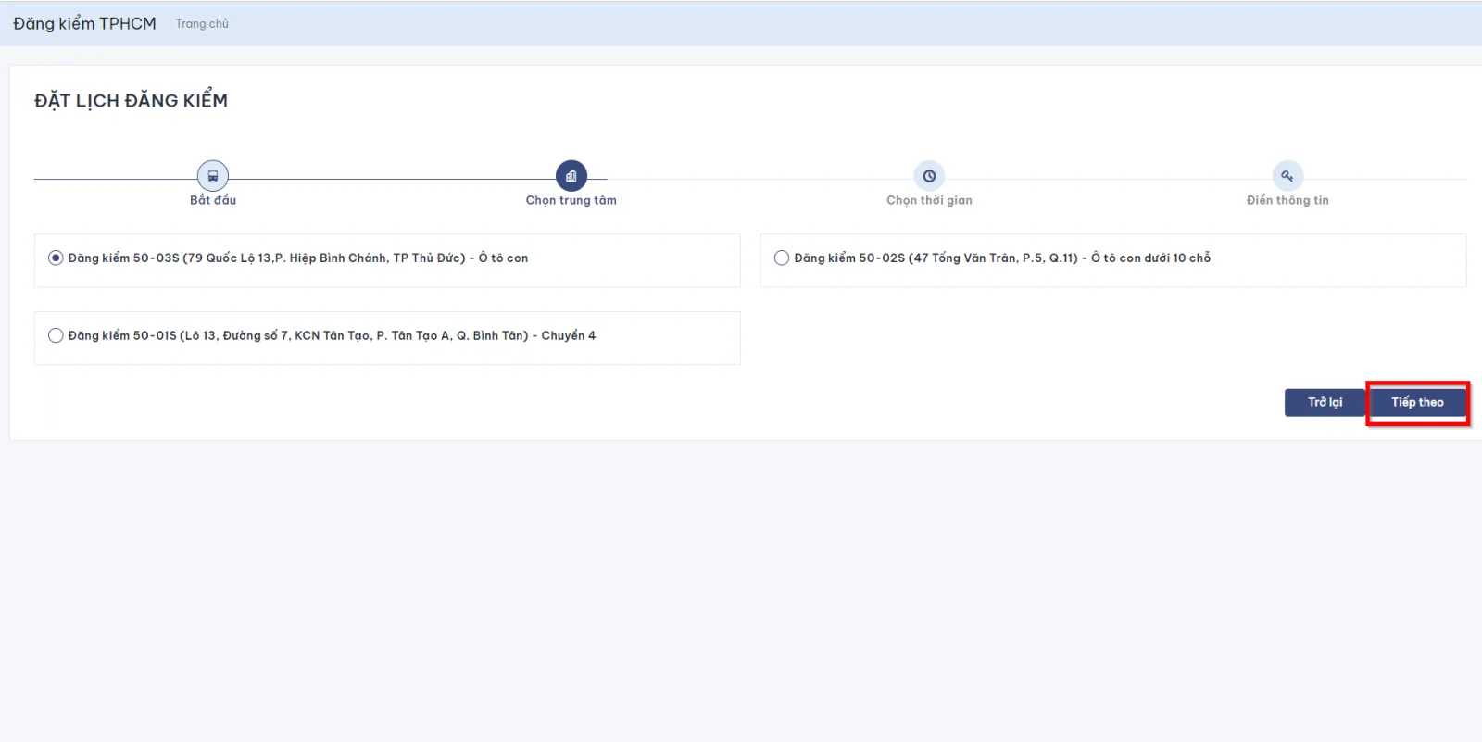Click the text KCN Tân Tạo center address
The image size is (1482, 742).
pos(333,335)
